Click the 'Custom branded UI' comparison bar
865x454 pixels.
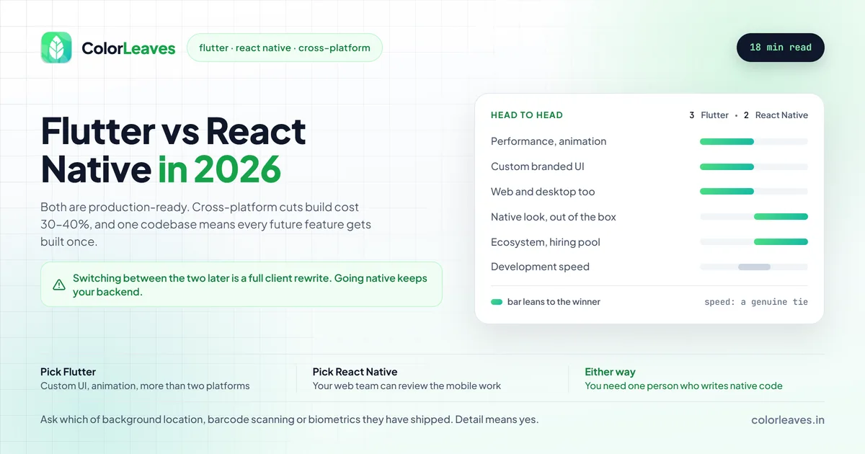pos(754,167)
